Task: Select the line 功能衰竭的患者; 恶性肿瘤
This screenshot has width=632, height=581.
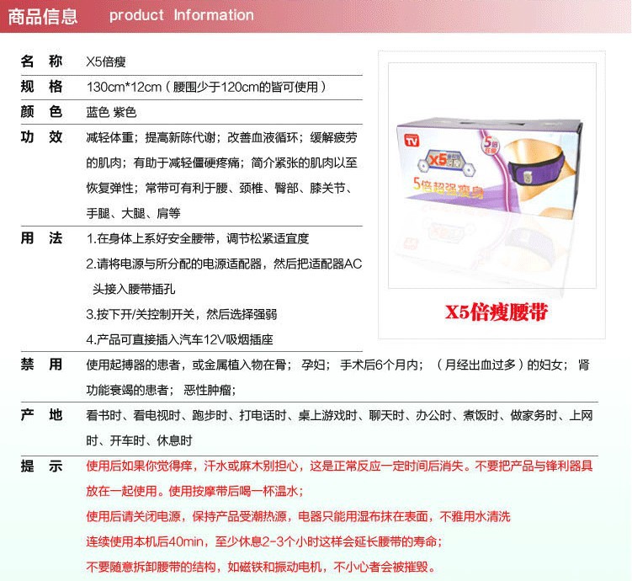Action: tap(162, 391)
